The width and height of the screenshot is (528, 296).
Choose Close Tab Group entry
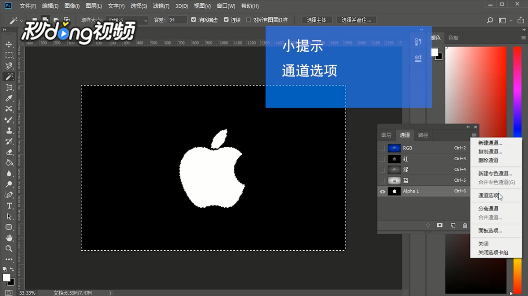coord(496,253)
